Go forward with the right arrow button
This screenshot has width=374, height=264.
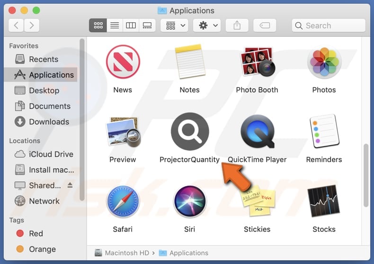[32, 25]
